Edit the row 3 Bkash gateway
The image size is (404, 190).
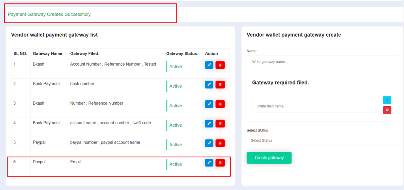click(209, 104)
